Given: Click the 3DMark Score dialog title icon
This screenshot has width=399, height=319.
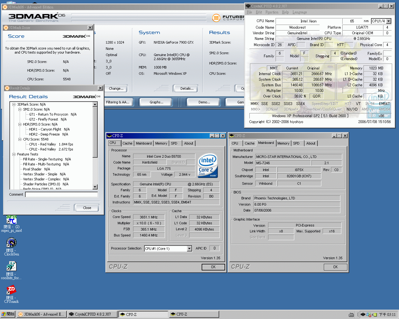Looking at the screenshot, I should 6,28.
